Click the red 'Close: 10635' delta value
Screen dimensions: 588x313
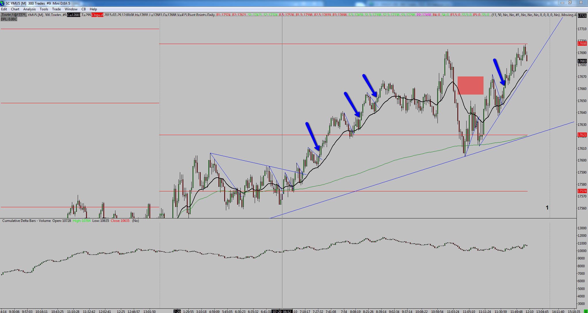120,221
